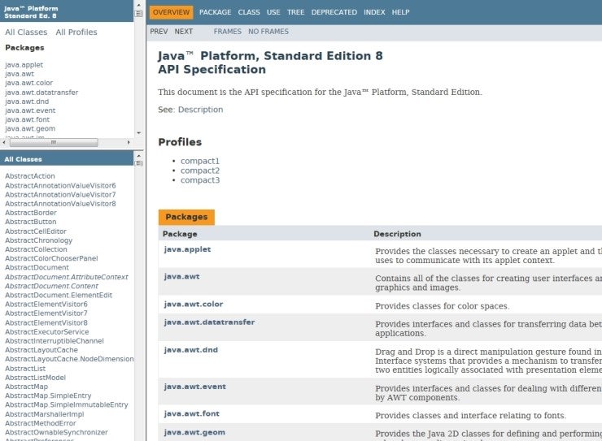
Task: Switch to No Frames view
Action: click(x=268, y=32)
